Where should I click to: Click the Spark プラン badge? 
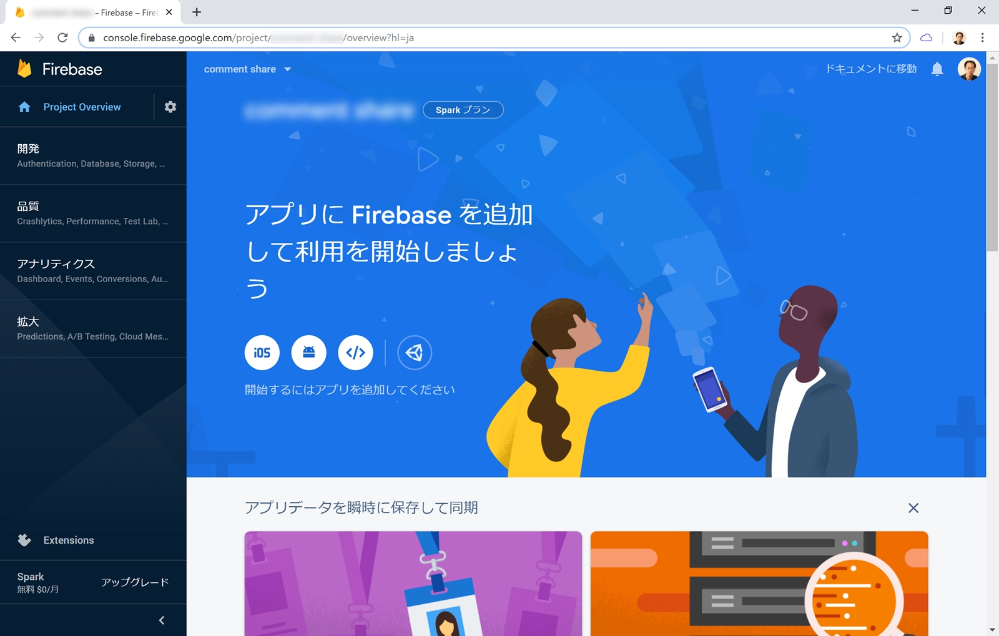coord(463,110)
